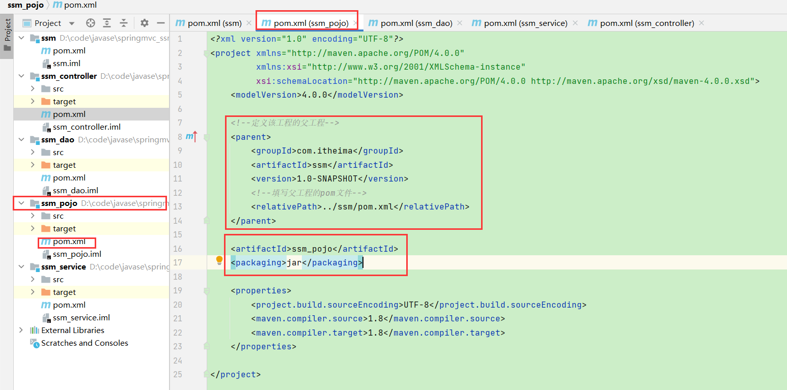The width and height of the screenshot is (787, 390).
Task: Select src folder under ssm_pojo
Action: pos(58,216)
